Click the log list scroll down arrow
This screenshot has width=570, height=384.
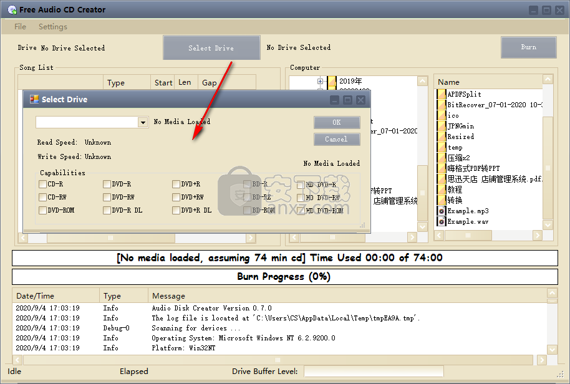552,349
